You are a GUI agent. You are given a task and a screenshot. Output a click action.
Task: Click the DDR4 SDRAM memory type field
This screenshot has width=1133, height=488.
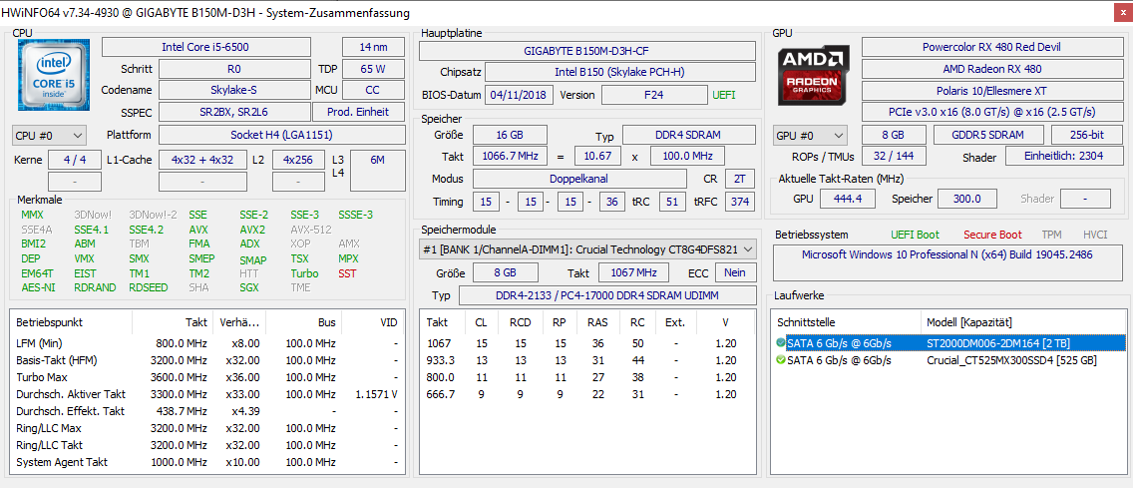click(688, 135)
